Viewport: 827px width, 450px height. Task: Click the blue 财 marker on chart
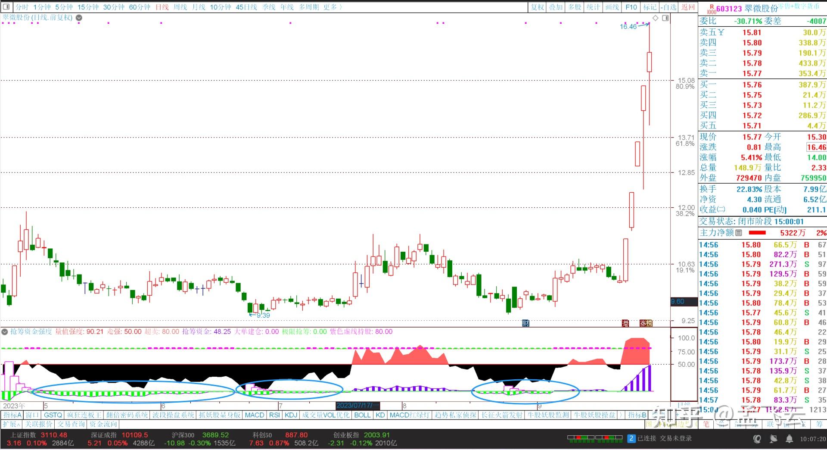[x=525, y=323]
